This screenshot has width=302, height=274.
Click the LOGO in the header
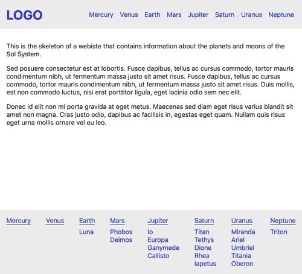24,15
